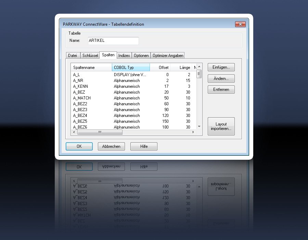The height and width of the screenshot is (240, 308).
Task: Click the DISPLAY (ohne V... type cell
Action: (x=130, y=75)
